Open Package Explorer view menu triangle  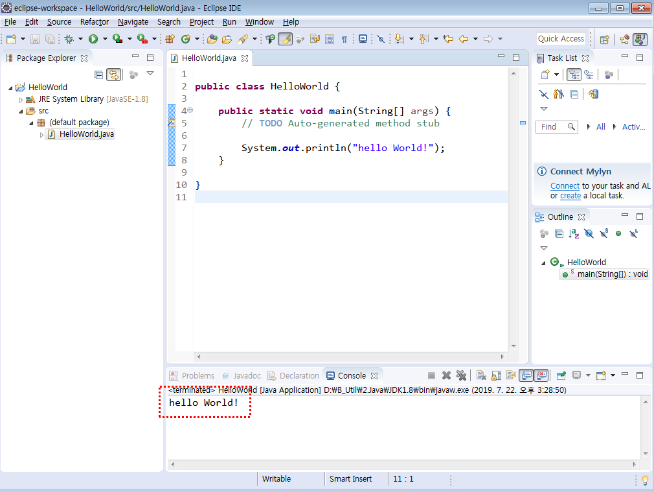[150, 73]
